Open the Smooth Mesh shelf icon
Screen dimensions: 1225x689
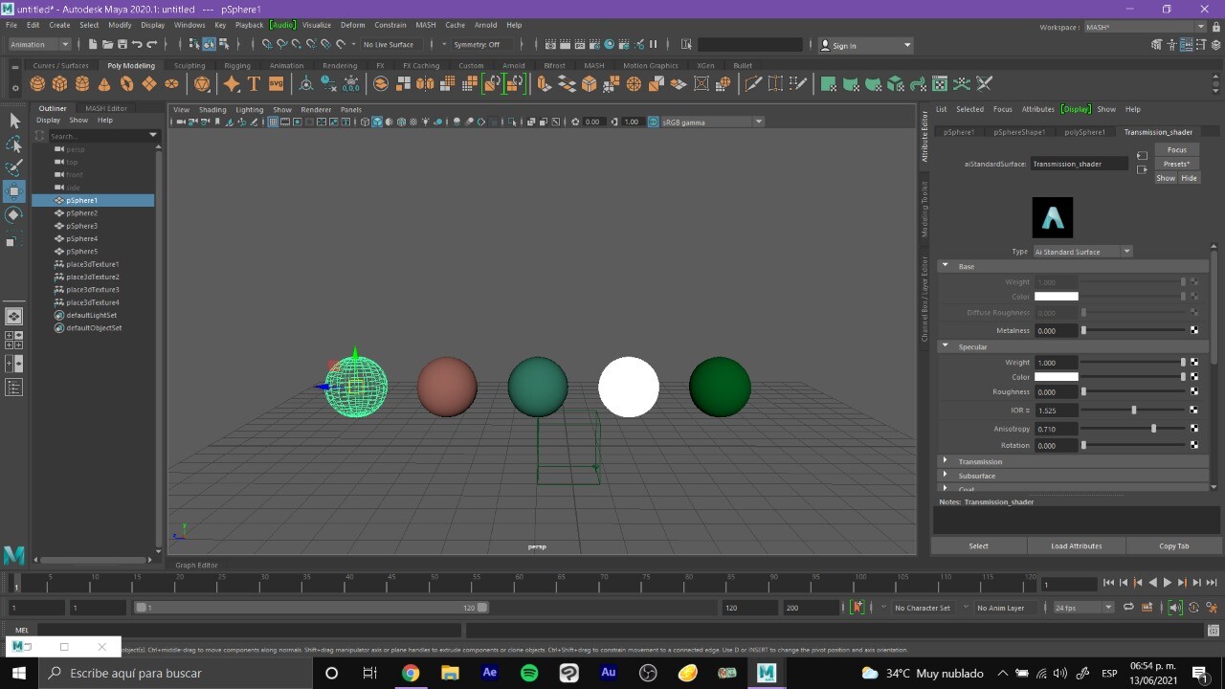[x=380, y=83]
